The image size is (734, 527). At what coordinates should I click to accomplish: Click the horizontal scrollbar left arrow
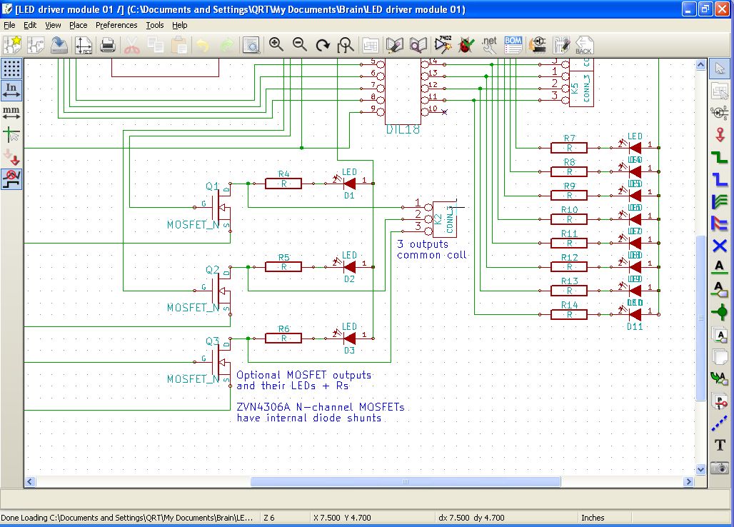tap(30, 481)
